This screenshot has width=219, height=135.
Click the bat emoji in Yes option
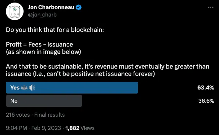tap(24, 88)
